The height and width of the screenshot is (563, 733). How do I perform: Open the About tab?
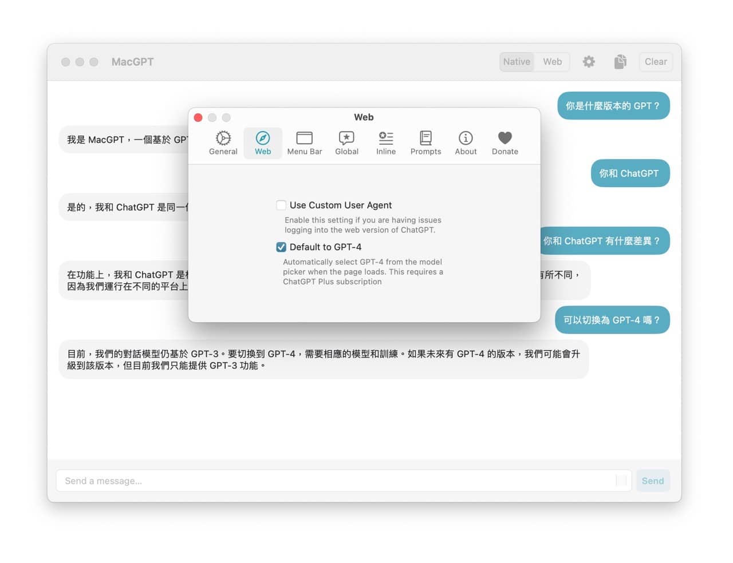(x=466, y=143)
